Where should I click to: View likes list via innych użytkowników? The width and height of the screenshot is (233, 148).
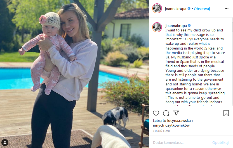pyautogui.click(x=171, y=125)
